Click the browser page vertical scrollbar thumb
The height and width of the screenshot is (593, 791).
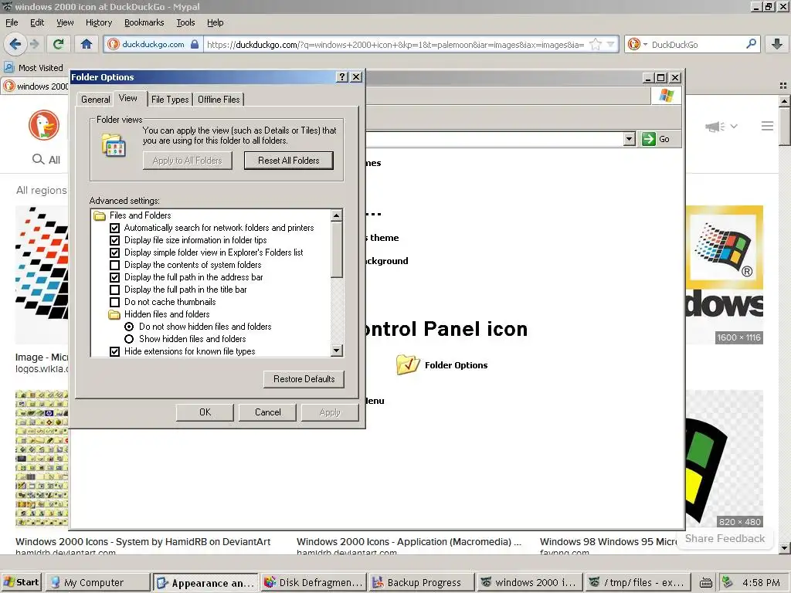(785, 126)
